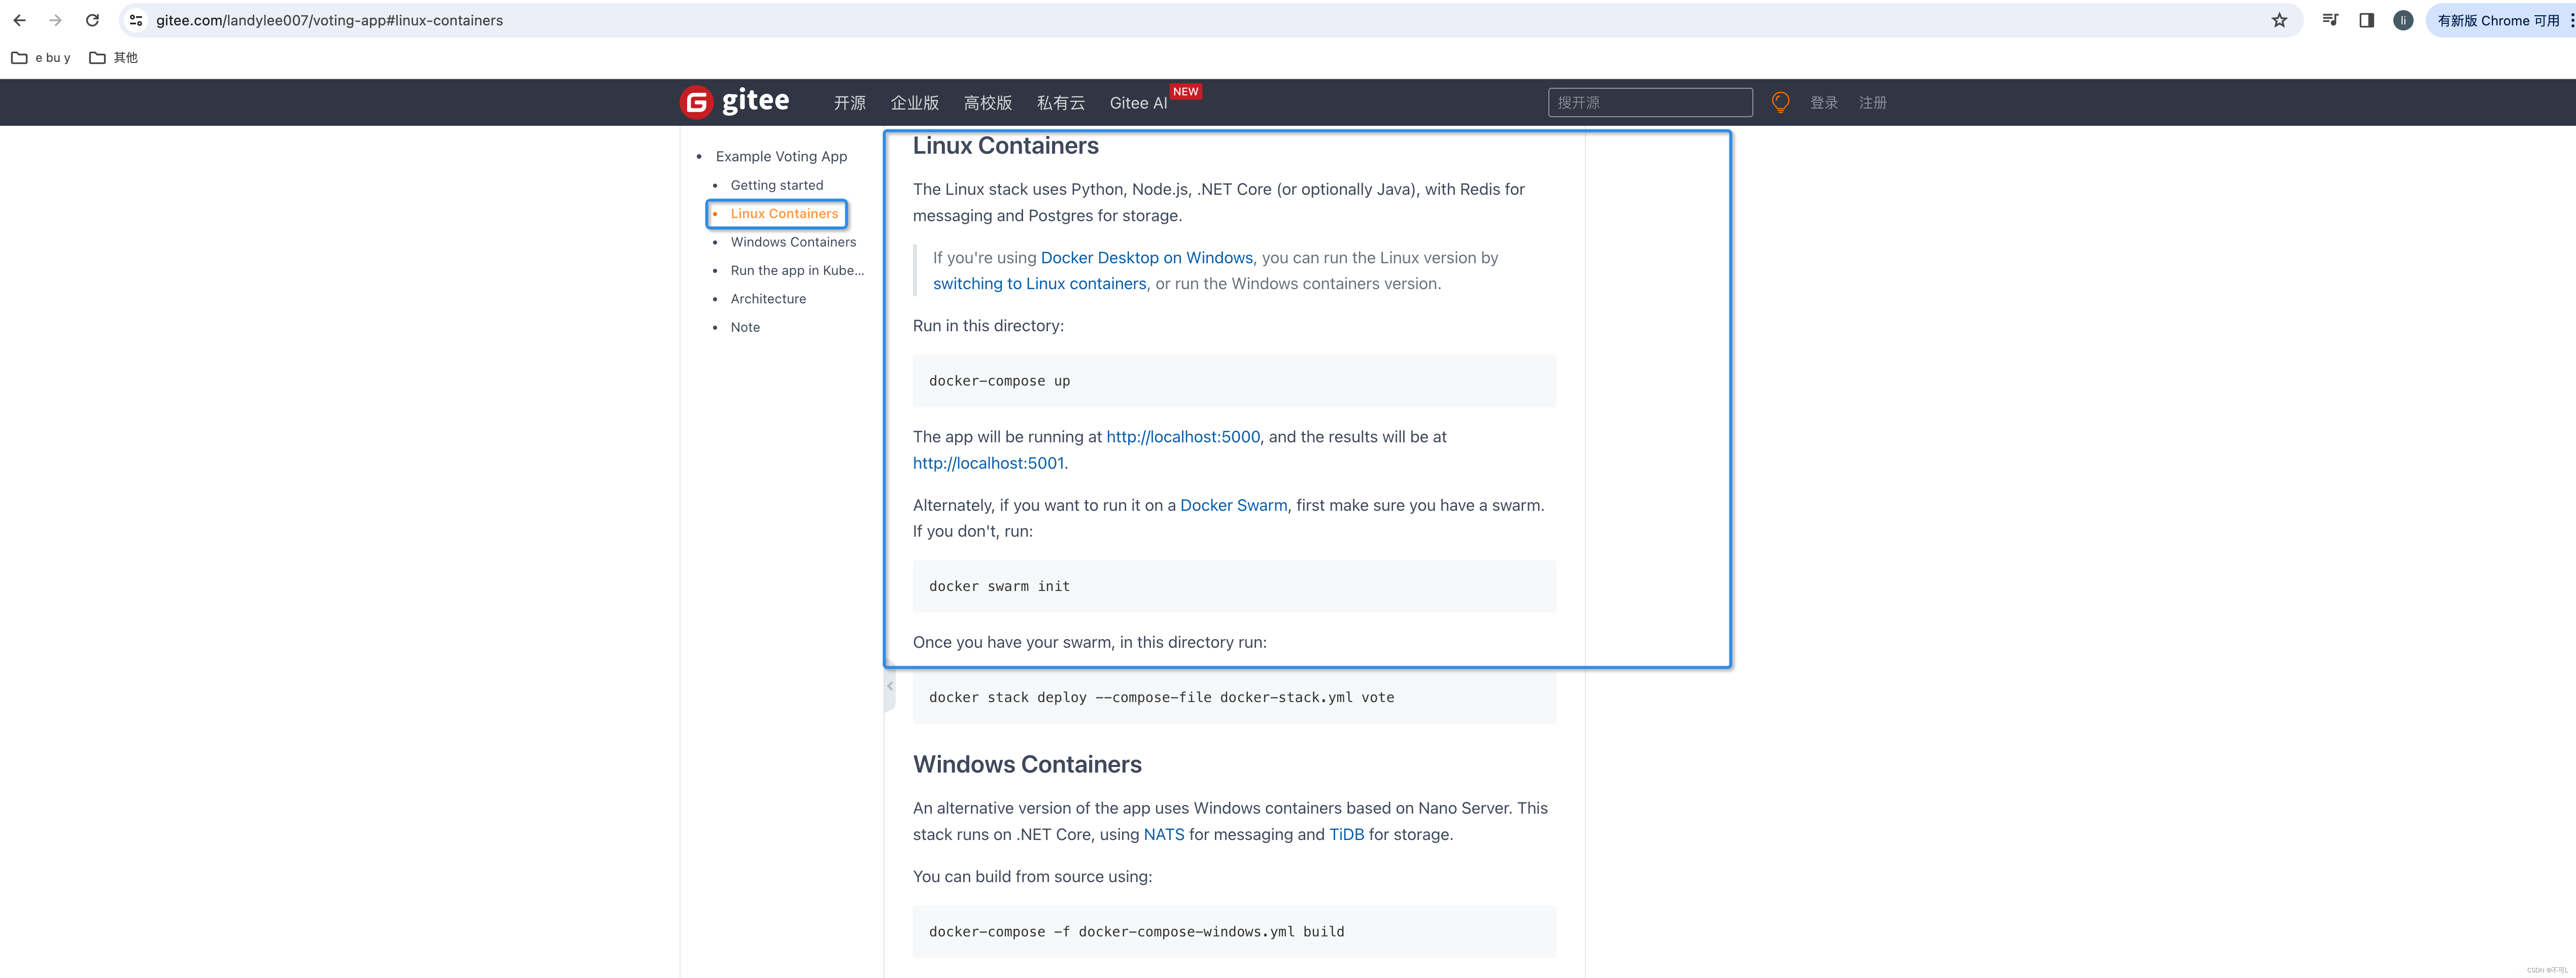2576x978 pixels.
Task: Select 'Note' in the outline
Action: (x=745, y=327)
